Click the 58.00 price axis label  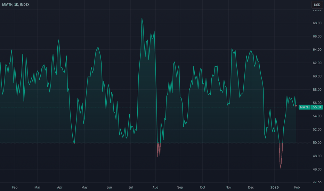(317, 90)
